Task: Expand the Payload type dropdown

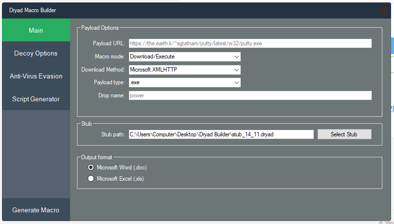Action: click(185, 83)
